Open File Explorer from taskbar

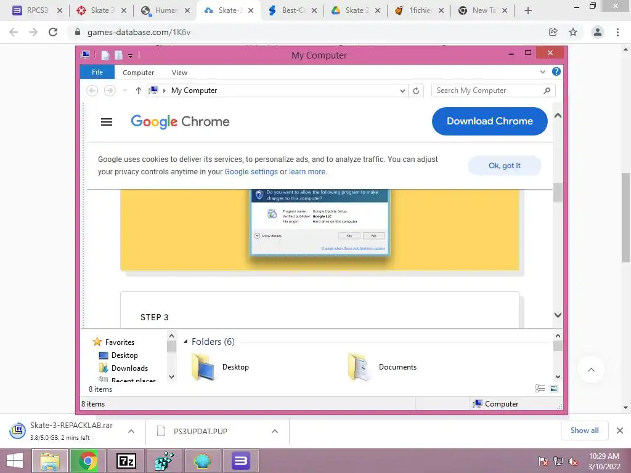[x=49, y=461]
